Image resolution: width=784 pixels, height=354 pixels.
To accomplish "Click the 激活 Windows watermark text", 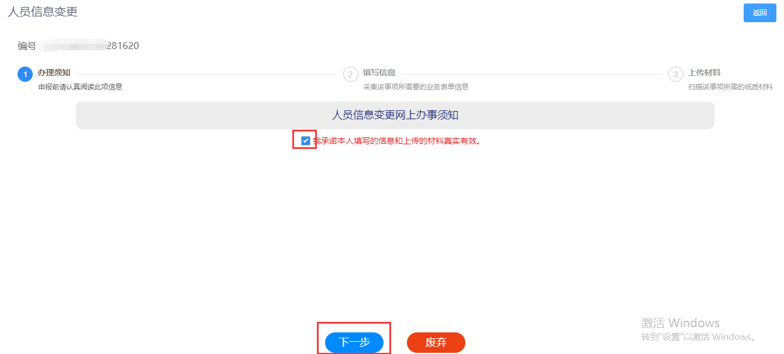I will click(681, 323).
